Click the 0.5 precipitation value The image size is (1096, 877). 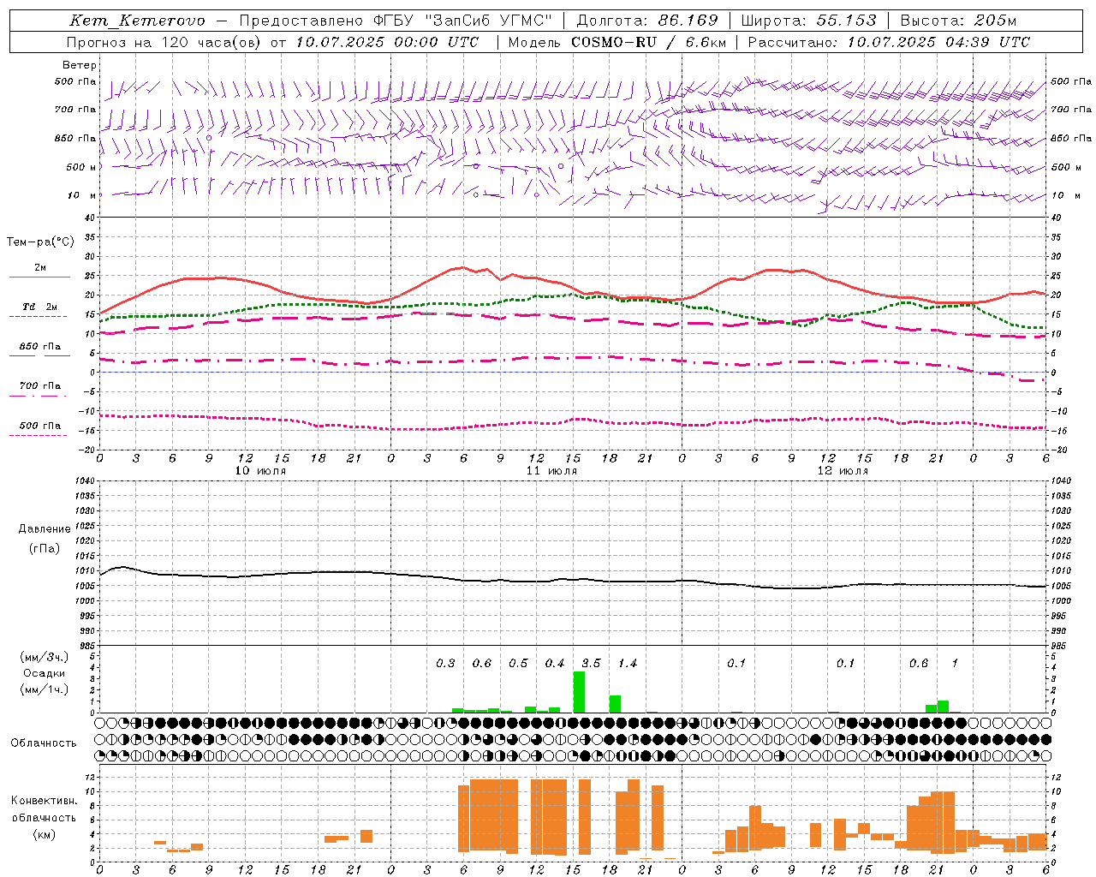pos(518,664)
